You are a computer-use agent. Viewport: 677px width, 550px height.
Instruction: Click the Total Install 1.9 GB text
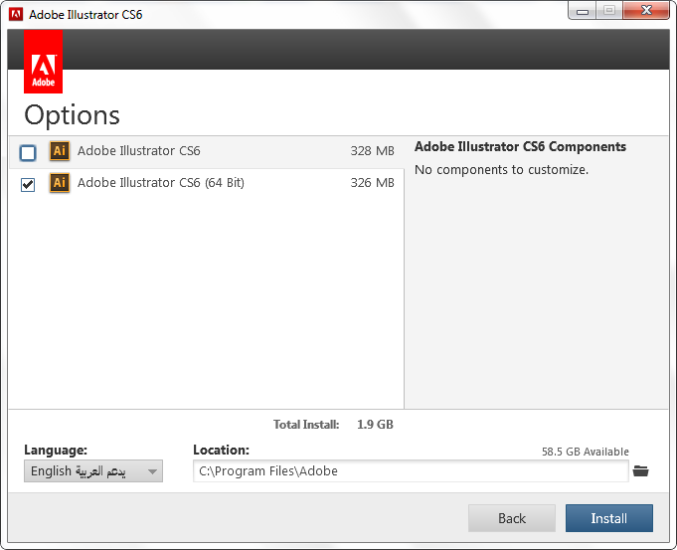point(333,425)
